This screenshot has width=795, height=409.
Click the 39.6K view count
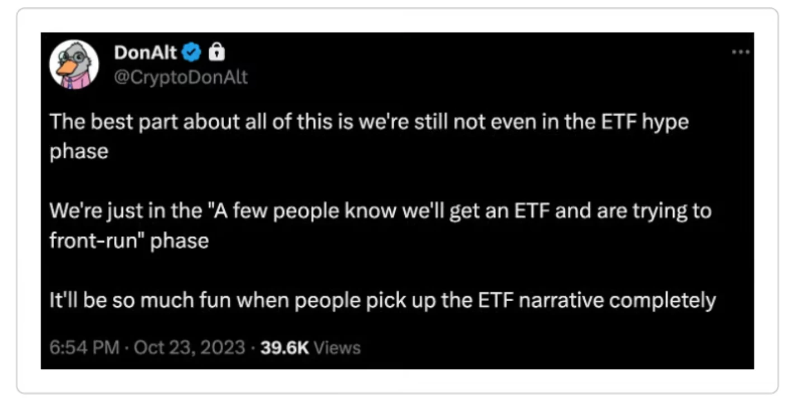pyautogui.click(x=285, y=348)
